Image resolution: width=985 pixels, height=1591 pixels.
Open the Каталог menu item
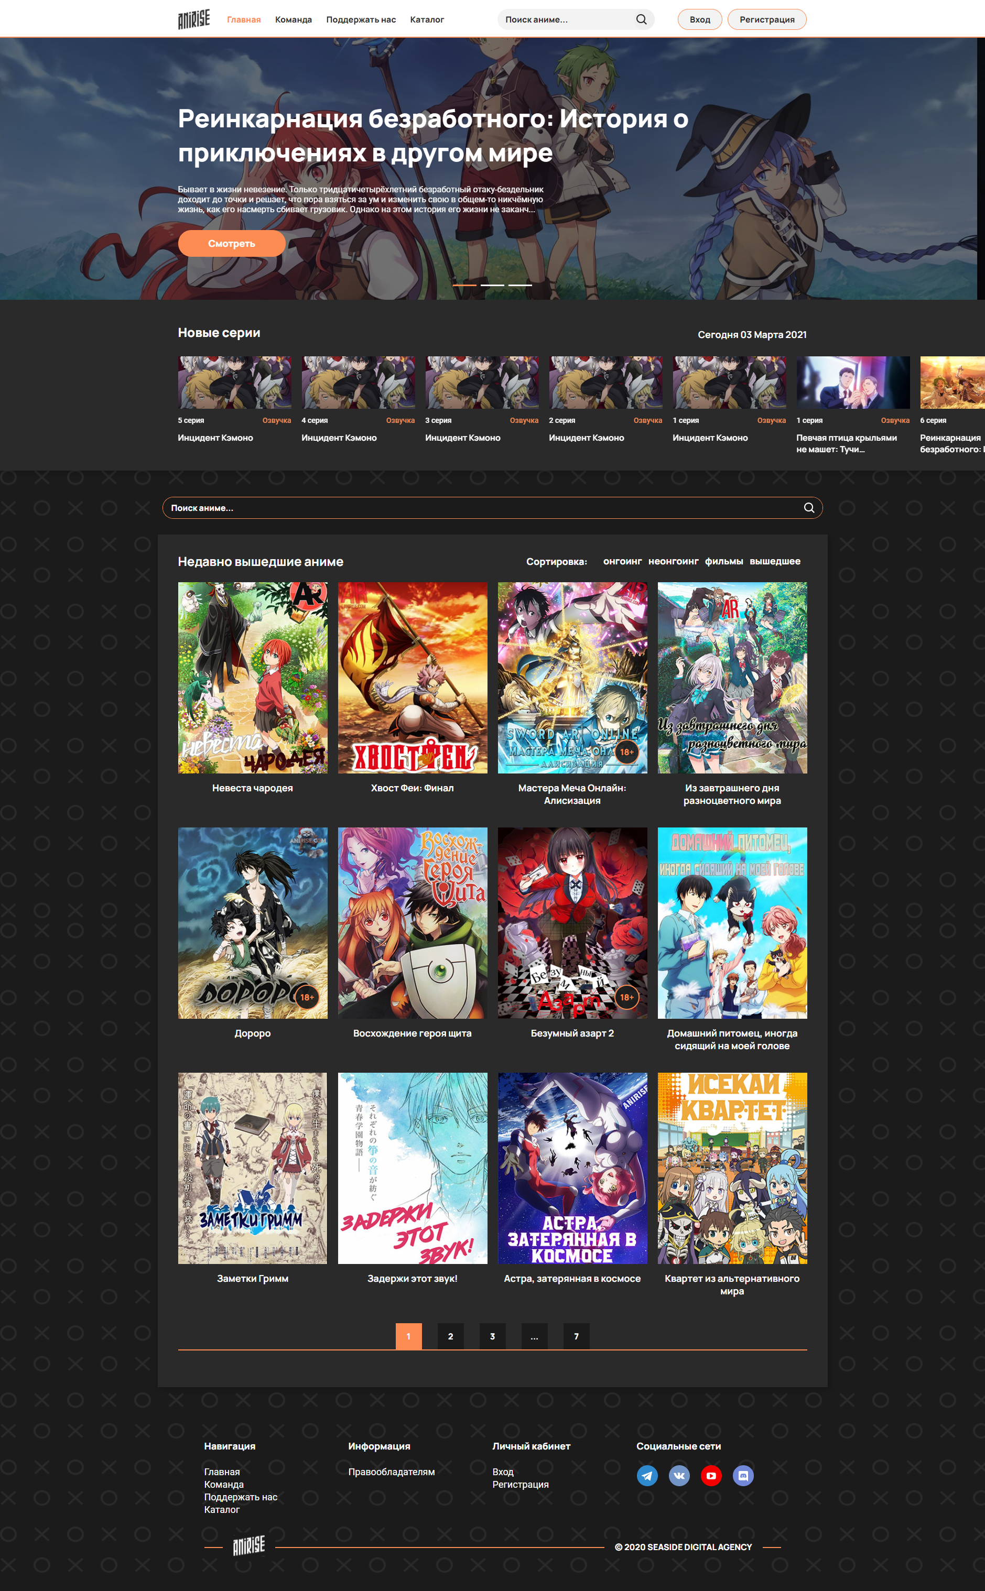point(427,19)
